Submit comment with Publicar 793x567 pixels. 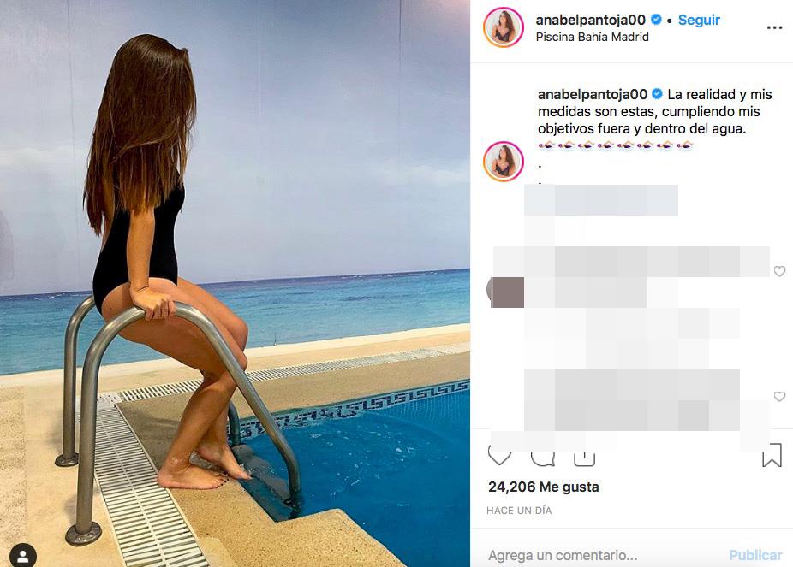pos(755,555)
